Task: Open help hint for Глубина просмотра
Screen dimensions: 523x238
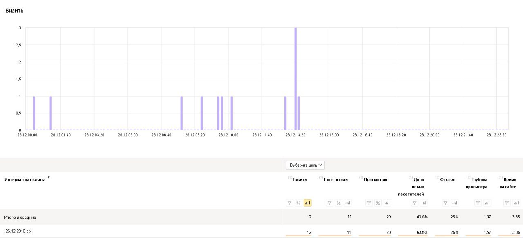Action: click(x=468, y=178)
